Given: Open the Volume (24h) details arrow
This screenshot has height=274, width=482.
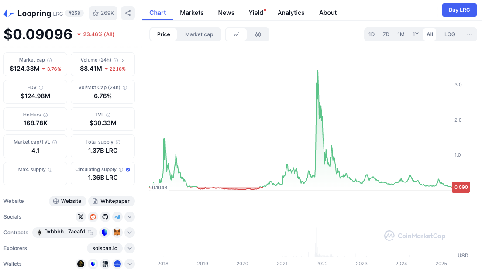Looking at the screenshot, I should [x=123, y=60].
